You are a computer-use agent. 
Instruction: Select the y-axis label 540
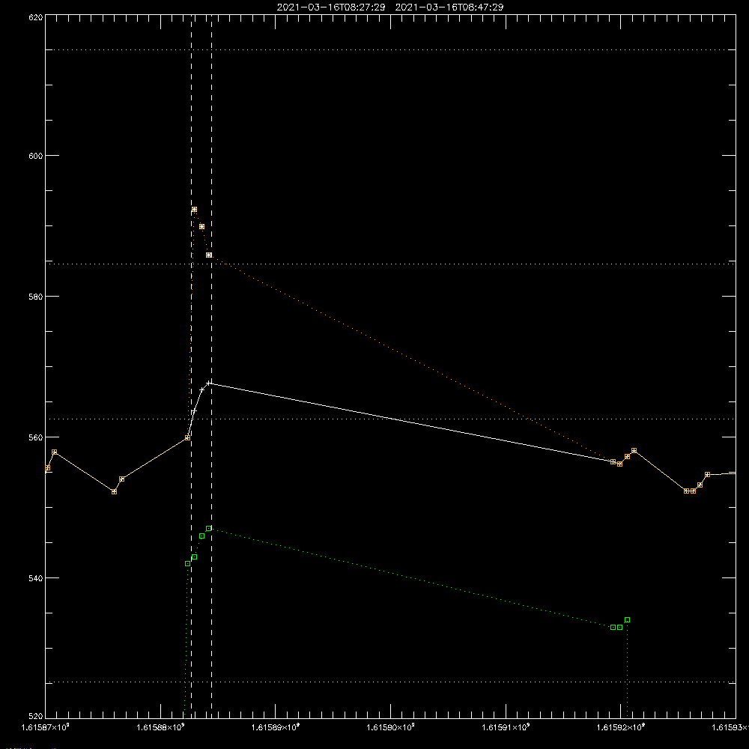point(36,578)
